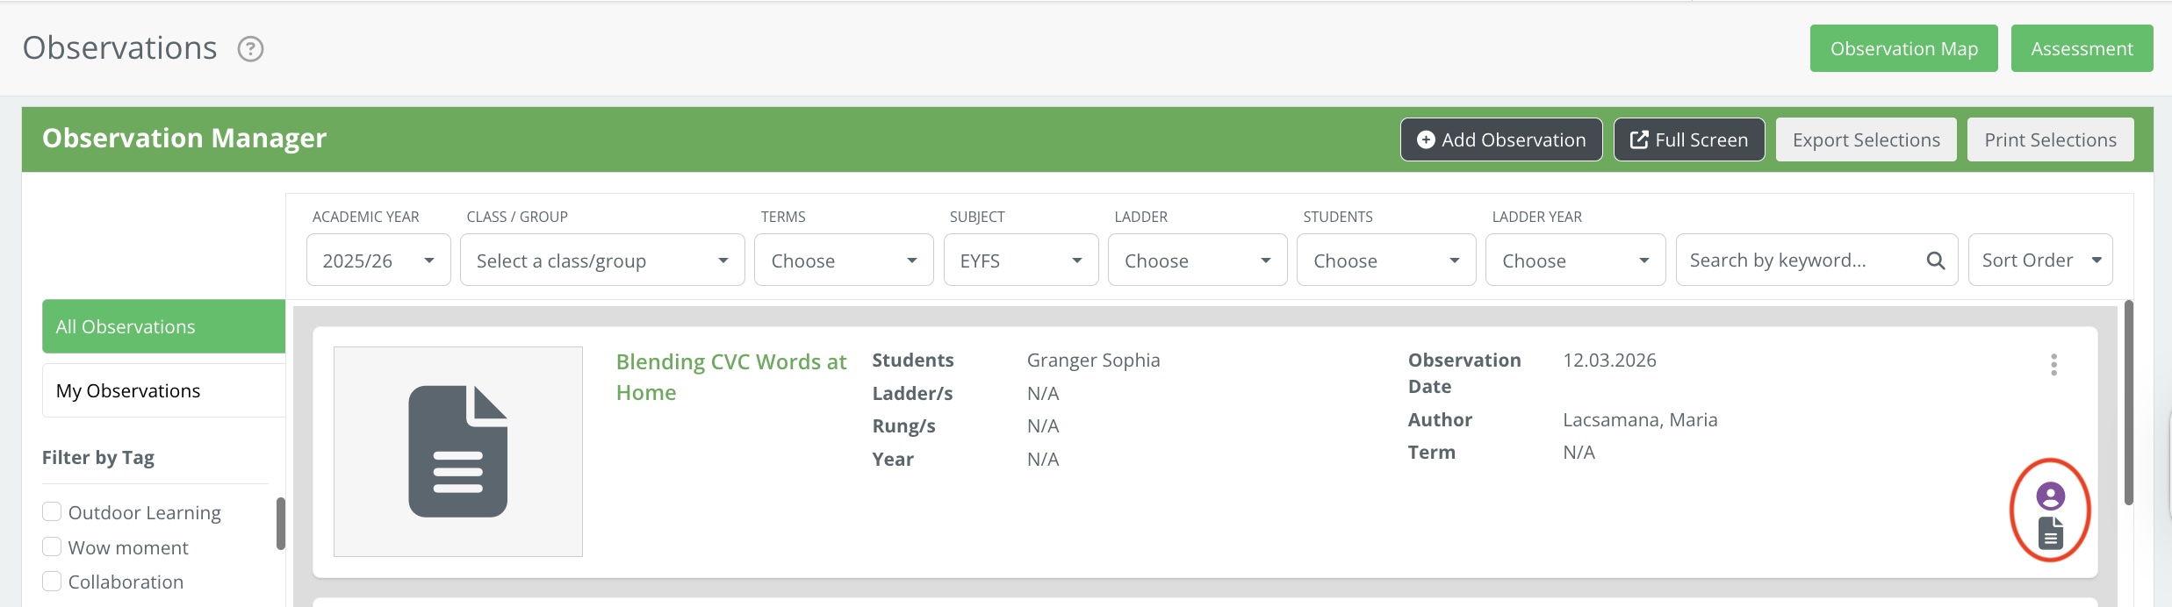Screen dimensions: 2172x607
Task: Open the Academic Year 2025/26 dropdown
Action: pos(378,261)
